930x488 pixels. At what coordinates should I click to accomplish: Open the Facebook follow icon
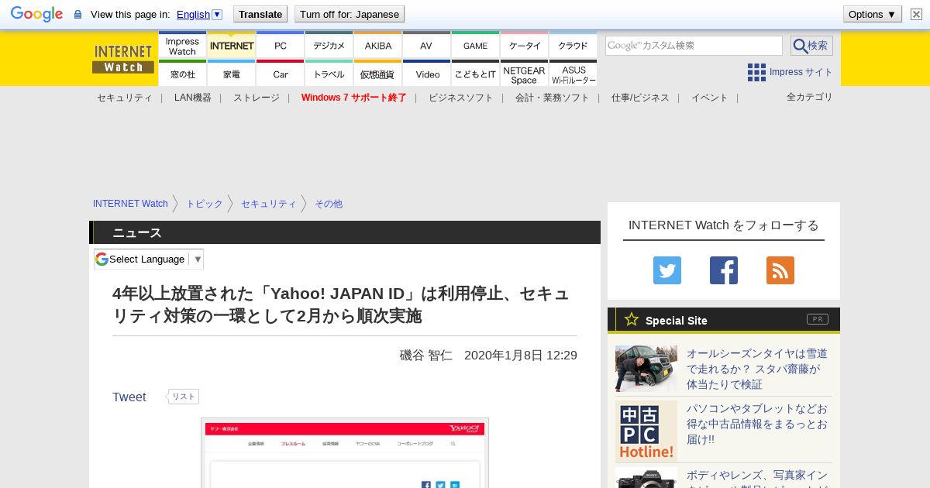click(x=724, y=270)
